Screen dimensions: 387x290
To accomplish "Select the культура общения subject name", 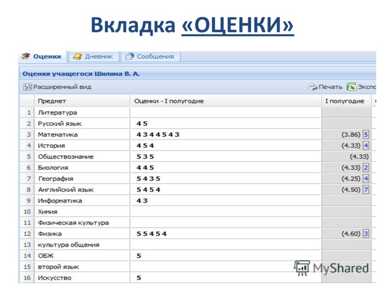I will click(x=68, y=245).
